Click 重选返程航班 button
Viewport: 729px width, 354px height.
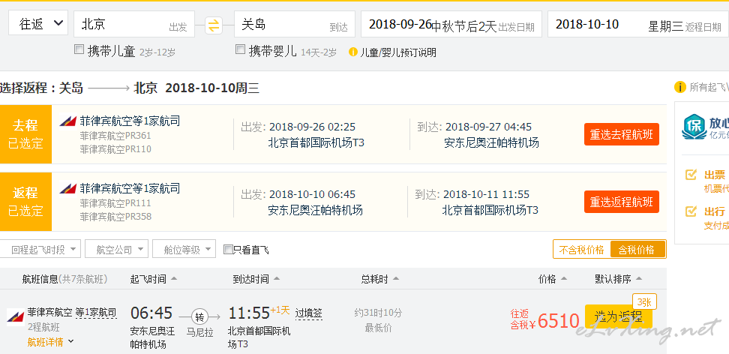[622, 202]
